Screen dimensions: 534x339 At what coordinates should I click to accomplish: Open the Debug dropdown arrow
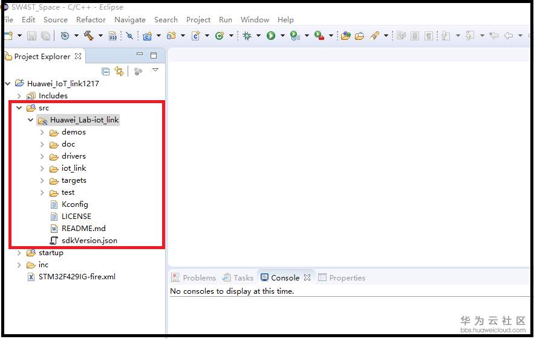(x=258, y=36)
